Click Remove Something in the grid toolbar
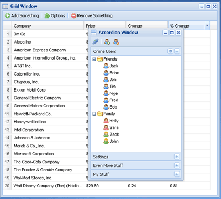Viewport: 221px width, 199px height. [x=92, y=15]
